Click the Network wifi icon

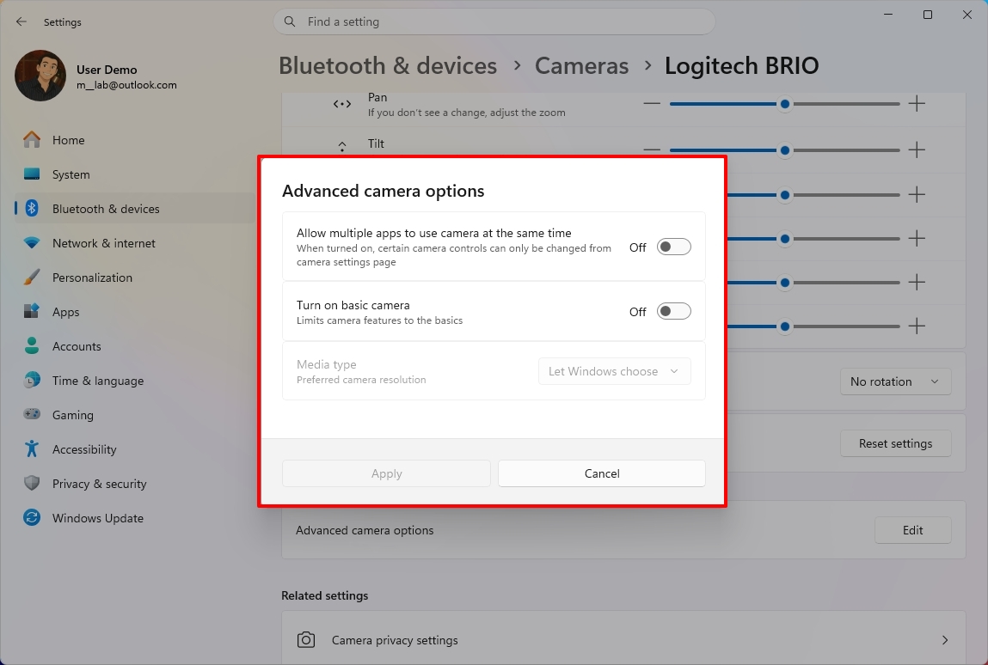pos(32,243)
